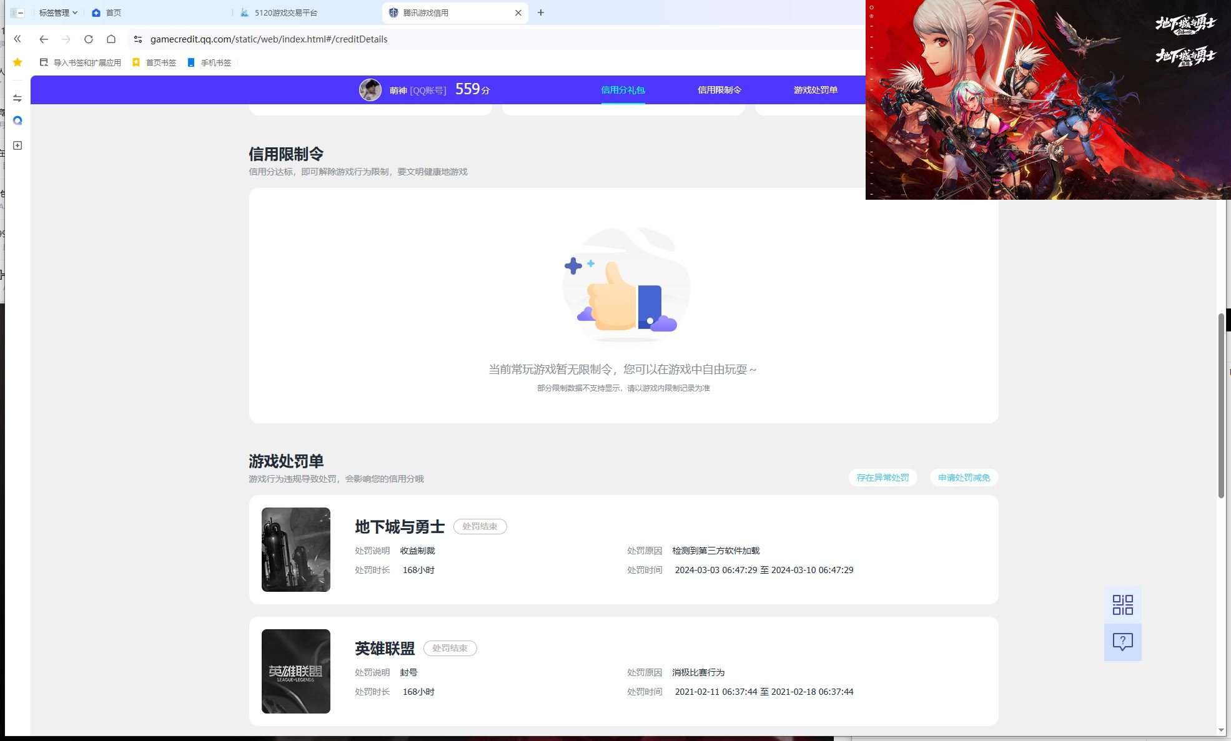
Task: Click the 检测到第三方软件加载 penalty reason
Action: [x=716, y=551]
